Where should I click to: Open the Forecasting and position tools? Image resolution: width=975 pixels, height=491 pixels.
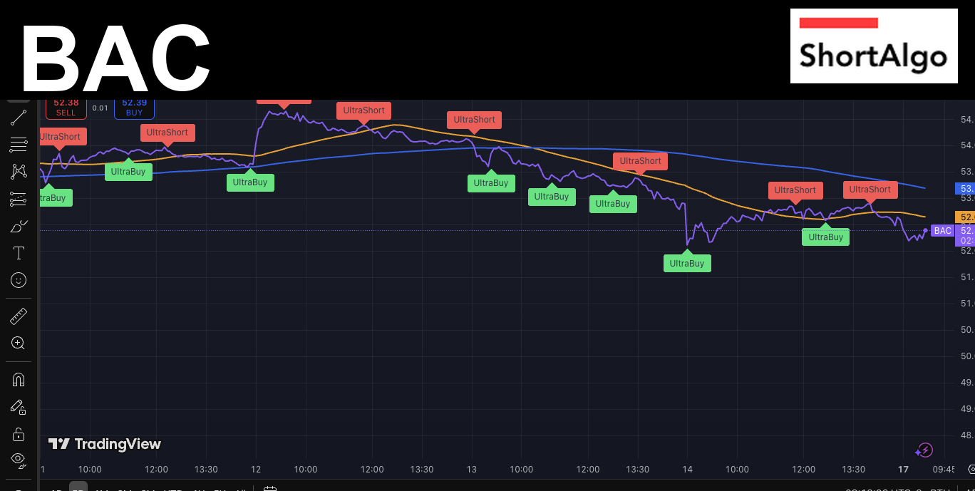[x=19, y=199]
